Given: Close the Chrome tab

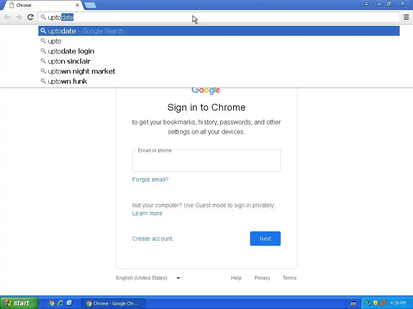Looking at the screenshot, I should tap(77, 5).
